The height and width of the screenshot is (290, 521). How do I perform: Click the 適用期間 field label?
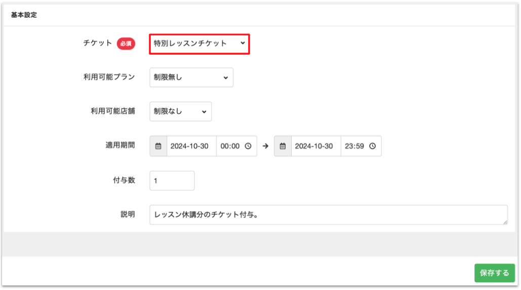pos(117,145)
